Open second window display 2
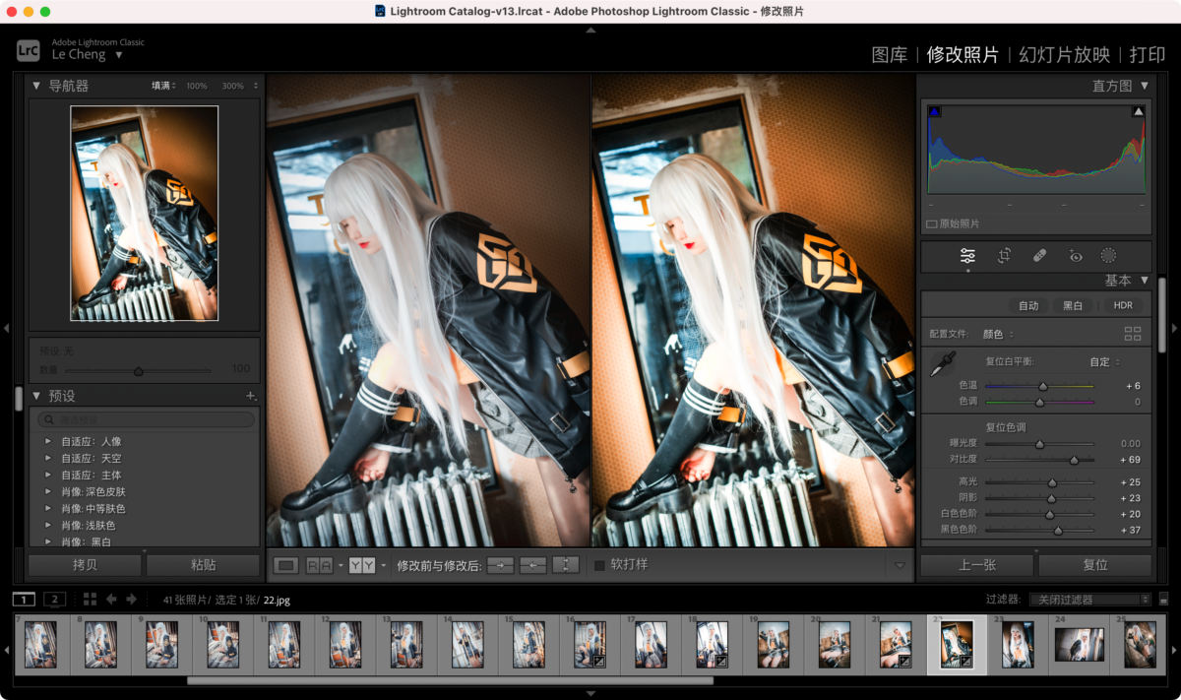 [x=55, y=600]
